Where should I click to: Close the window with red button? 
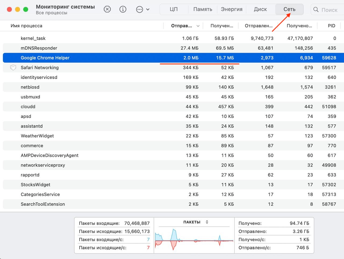(x=9, y=9)
